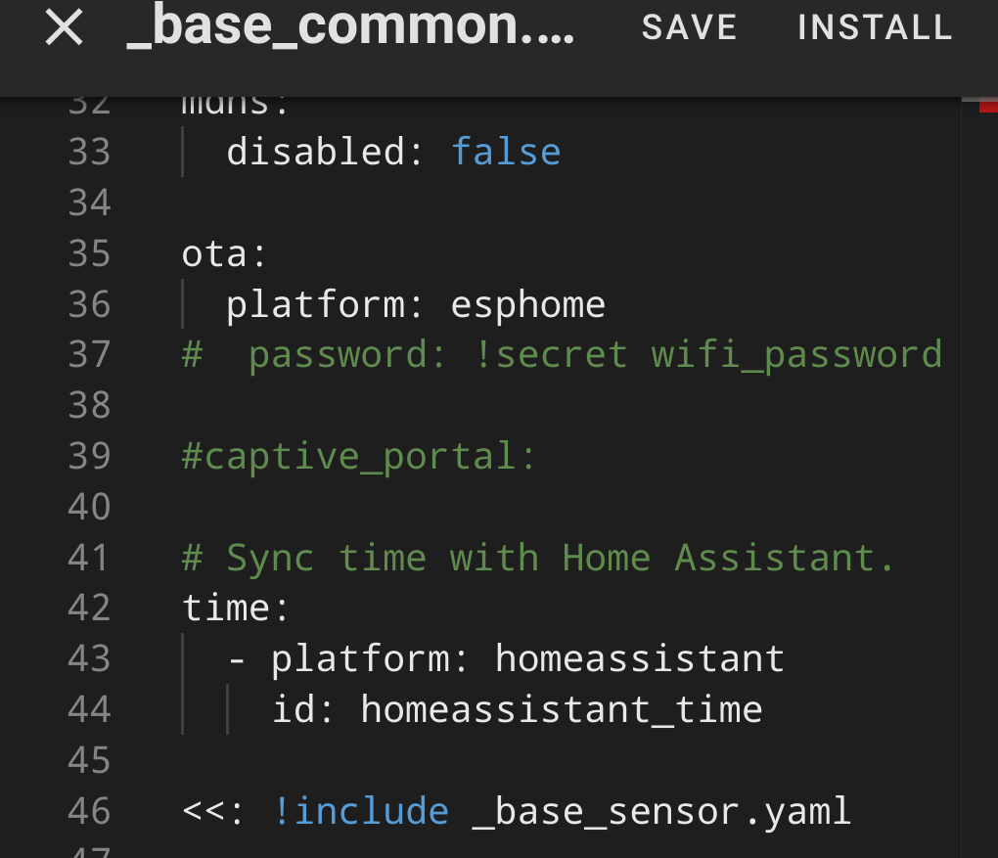Image resolution: width=998 pixels, height=858 pixels.
Task: Click line number 45 empty line gutter
Action: click(x=89, y=760)
